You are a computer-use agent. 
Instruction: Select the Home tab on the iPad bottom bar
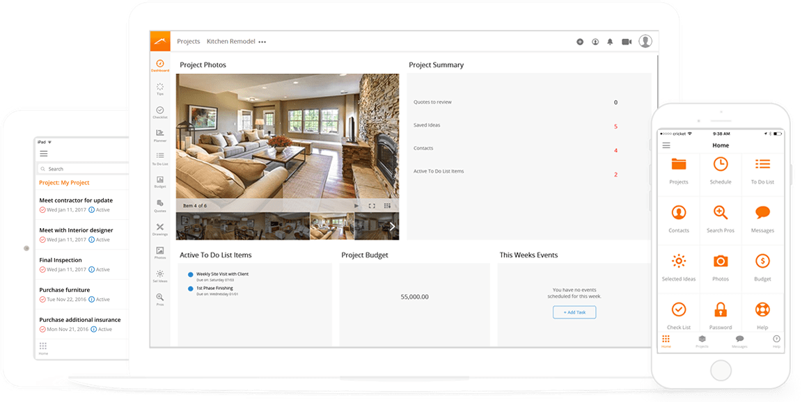tap(43, 348)
